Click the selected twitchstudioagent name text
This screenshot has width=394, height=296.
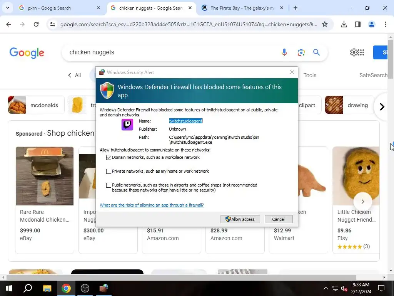tap(186, 121)
